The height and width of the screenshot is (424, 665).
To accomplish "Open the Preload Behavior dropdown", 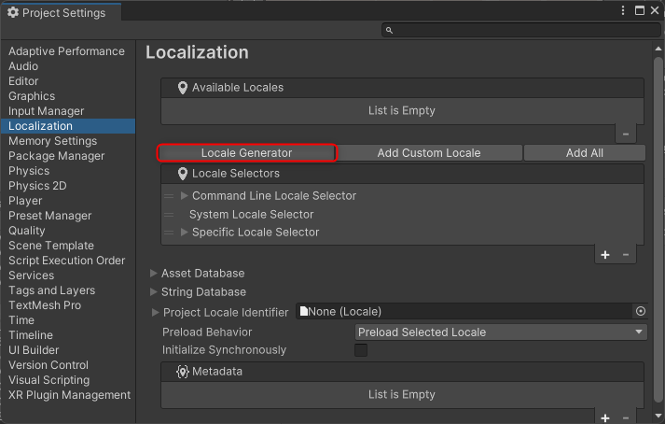I will point(501,332).
